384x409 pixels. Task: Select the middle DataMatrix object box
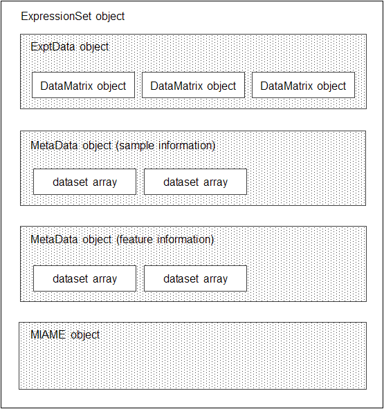tap(193, 85)
